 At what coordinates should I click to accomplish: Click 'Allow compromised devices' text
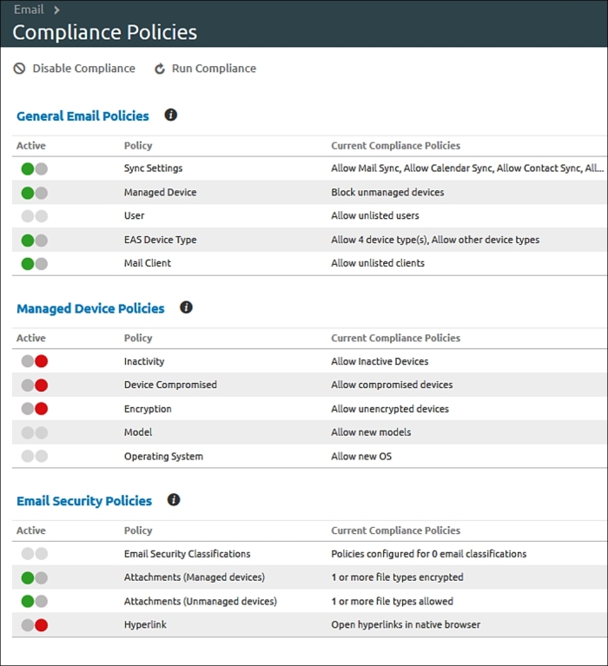tap(392, 385)
